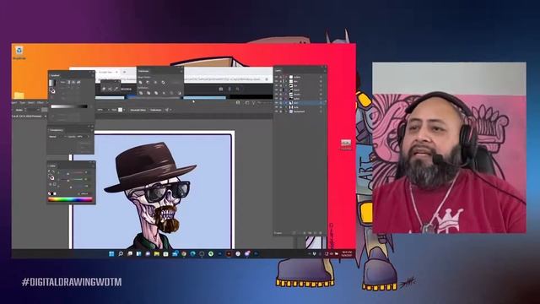The image size is (540, 304).
Task: Click the arrange documents icon right of Preferences
Action: pos(166,110)
